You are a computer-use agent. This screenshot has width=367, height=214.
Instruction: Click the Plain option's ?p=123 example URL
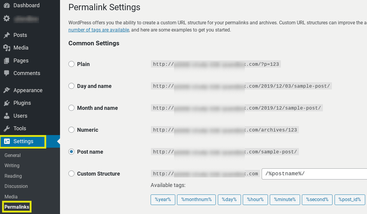click(x=216, y=64)
